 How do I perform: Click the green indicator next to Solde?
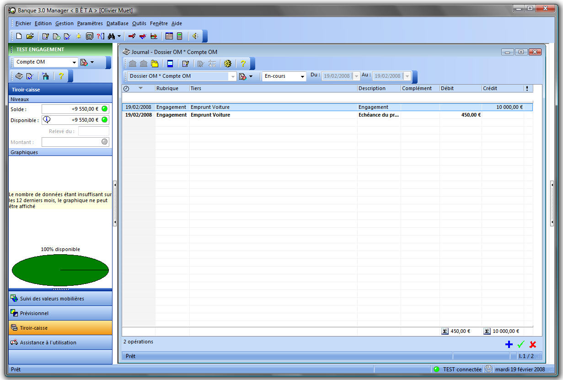(104, 109)
